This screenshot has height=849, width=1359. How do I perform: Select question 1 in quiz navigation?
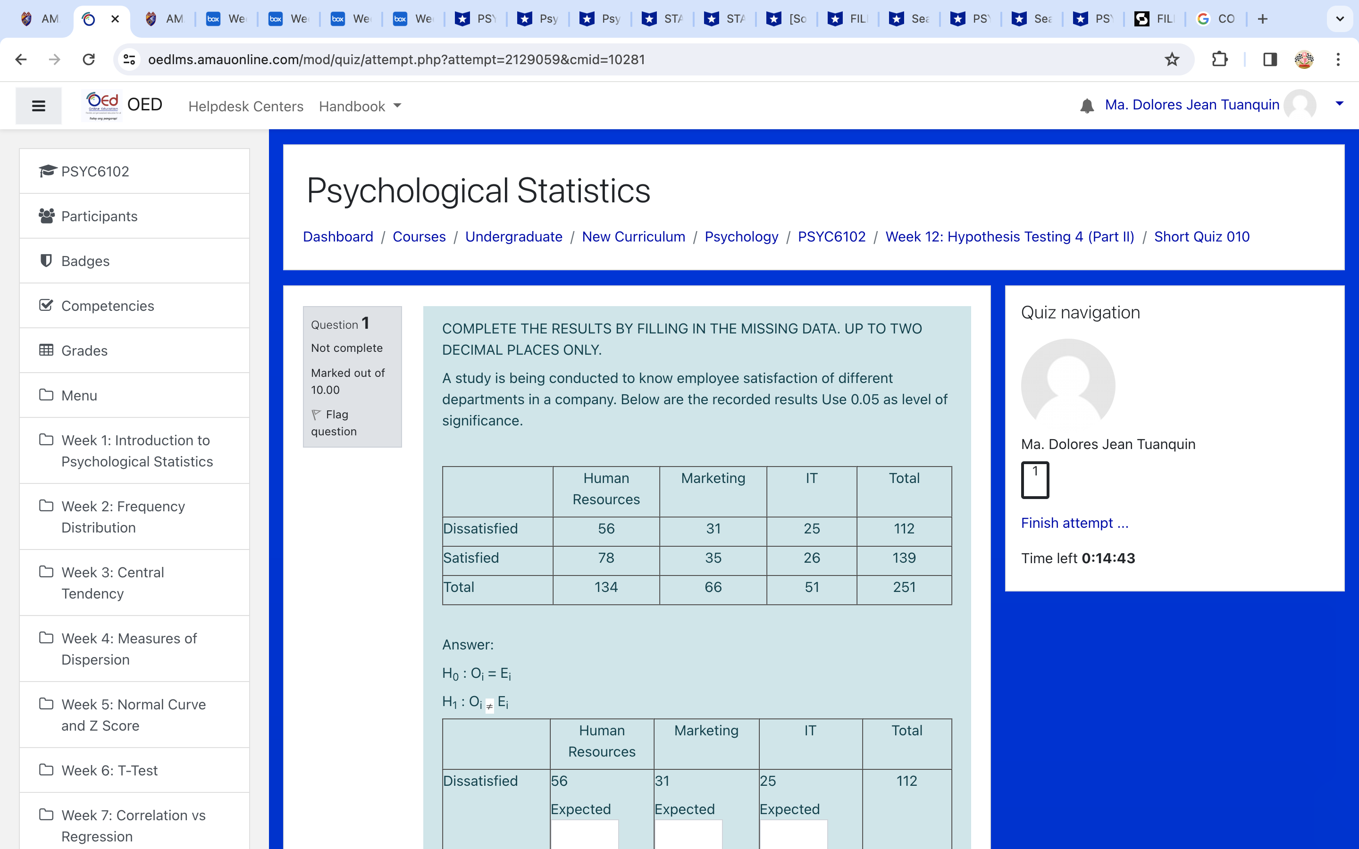coord(1034,480)
